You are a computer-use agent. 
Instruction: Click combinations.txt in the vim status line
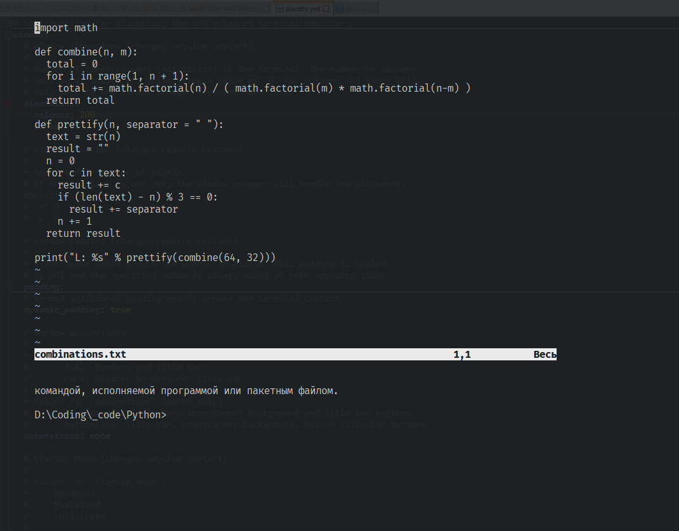[x=80, y=355]
